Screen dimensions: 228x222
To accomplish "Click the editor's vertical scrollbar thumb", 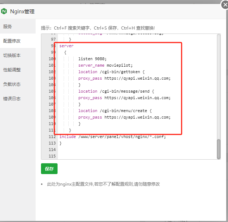I will [x=218, y=149].
